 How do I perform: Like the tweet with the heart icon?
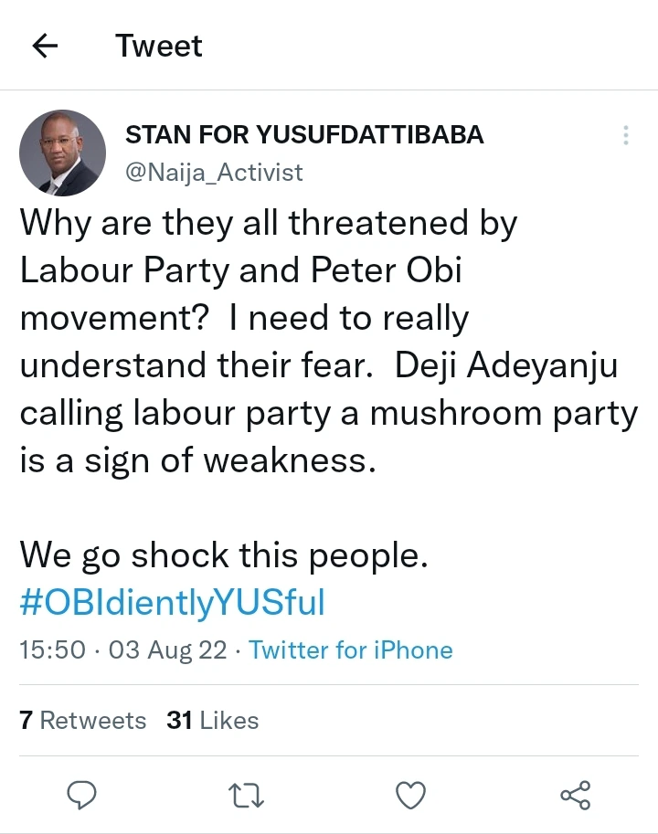pyautogui.click(x=411, y=794)
